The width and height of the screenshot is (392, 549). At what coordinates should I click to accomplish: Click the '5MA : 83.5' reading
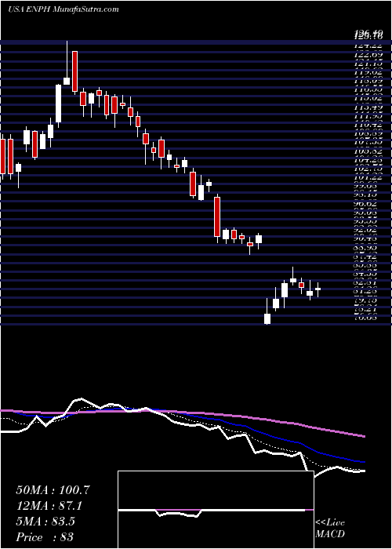[x=45, y=522]
